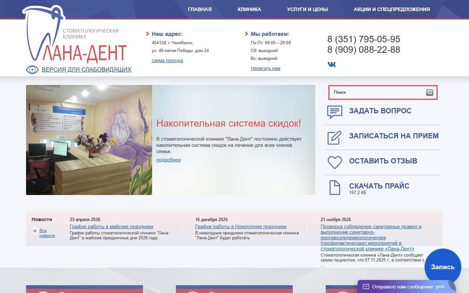
Task: Click the heart review icon
Action: pyautogui.click(x=334, y=162)
